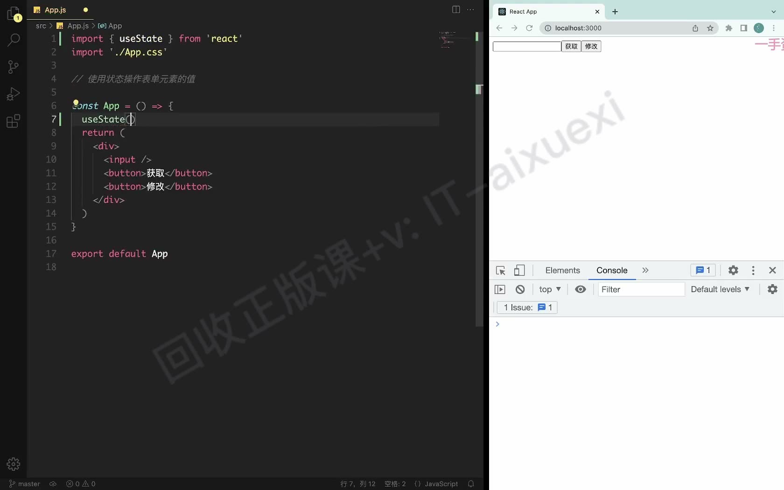The height and width of the screenshot is (490, 784).
Task: Select the React App browser tab
Action: [x=549, y=12]
